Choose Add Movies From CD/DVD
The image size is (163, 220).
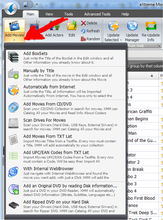[x=66, y=108]
